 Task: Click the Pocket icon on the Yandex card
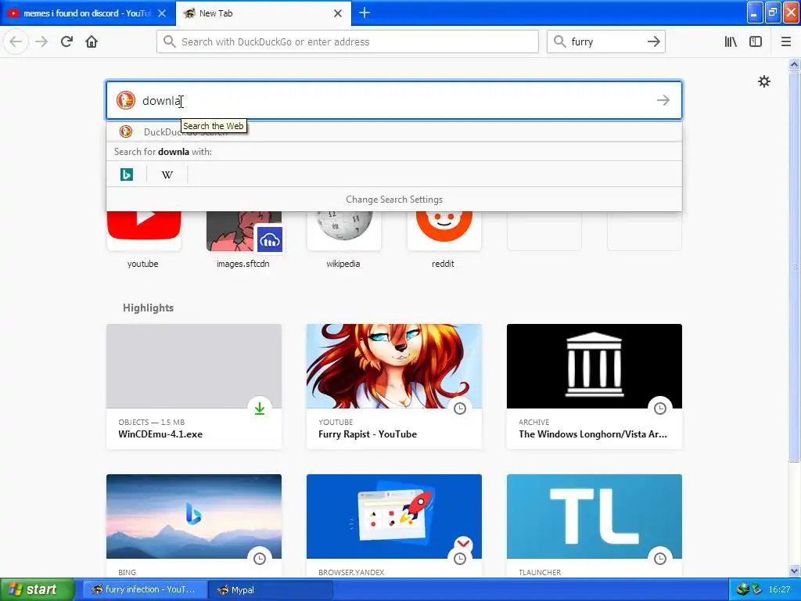click(x=463, y=543)
